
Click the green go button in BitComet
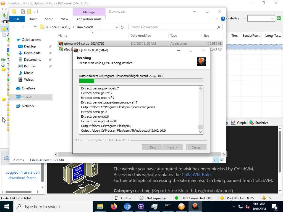(x=279, y=18)
